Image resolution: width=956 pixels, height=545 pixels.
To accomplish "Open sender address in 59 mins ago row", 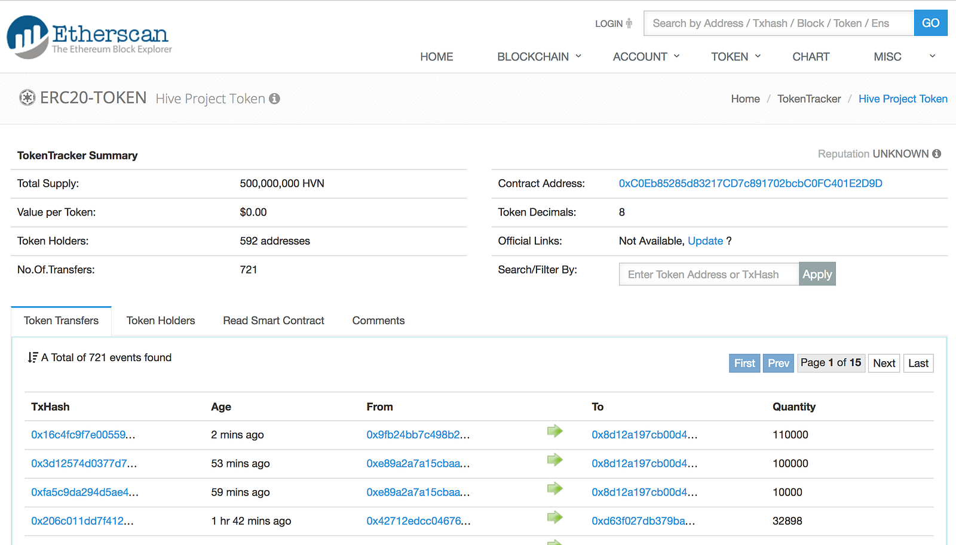I will click(x=418, y=492).
